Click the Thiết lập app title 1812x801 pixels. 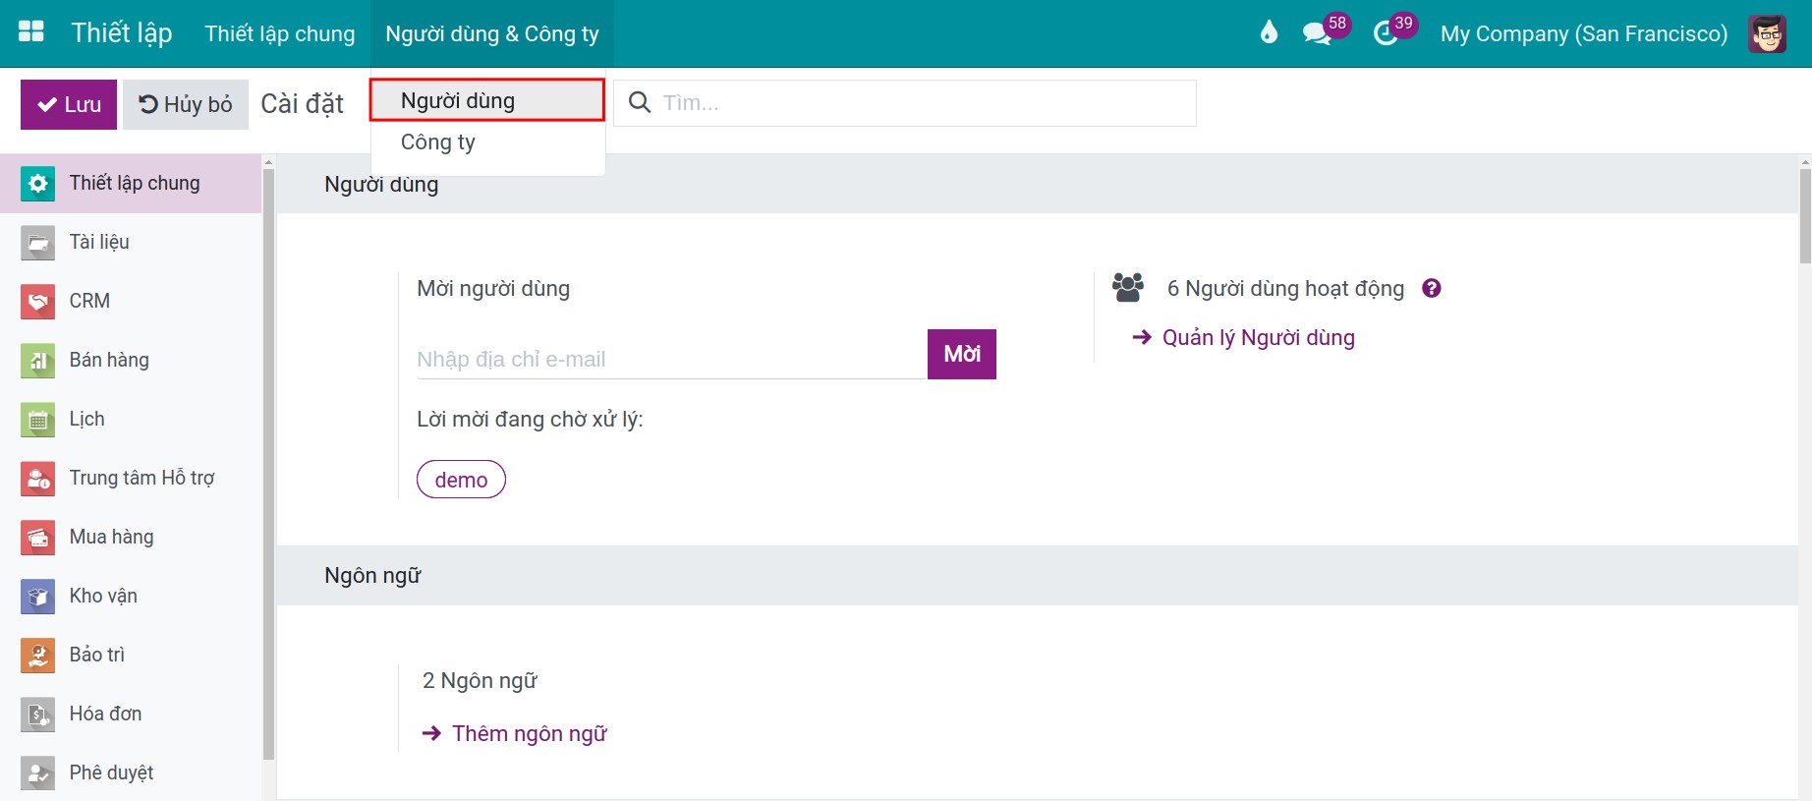point(122,33)
